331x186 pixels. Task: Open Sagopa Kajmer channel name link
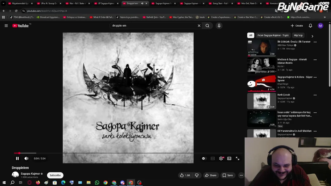click(x=30, y=174)
